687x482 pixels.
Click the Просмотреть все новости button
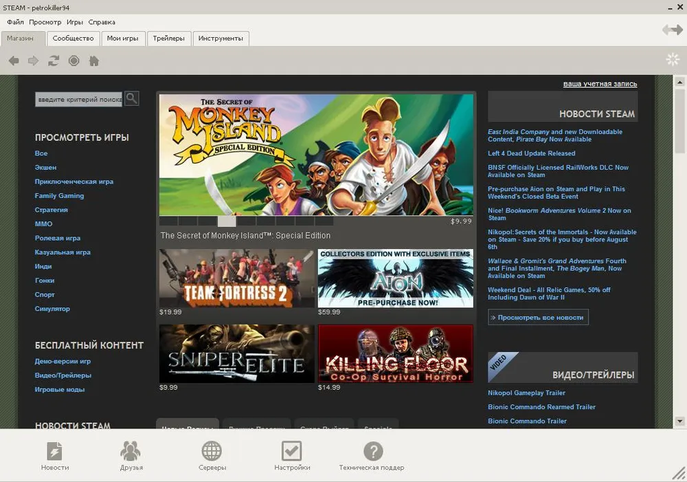(538, 318)
